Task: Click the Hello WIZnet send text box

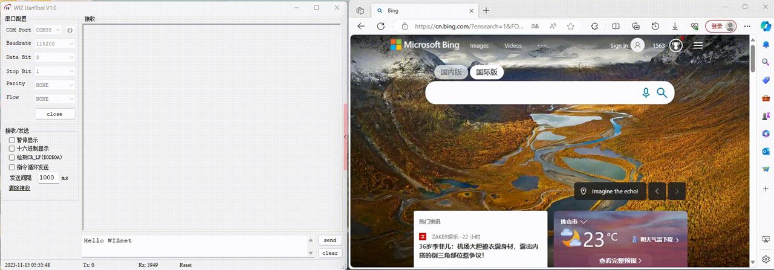Action: (x=195, y=246)
